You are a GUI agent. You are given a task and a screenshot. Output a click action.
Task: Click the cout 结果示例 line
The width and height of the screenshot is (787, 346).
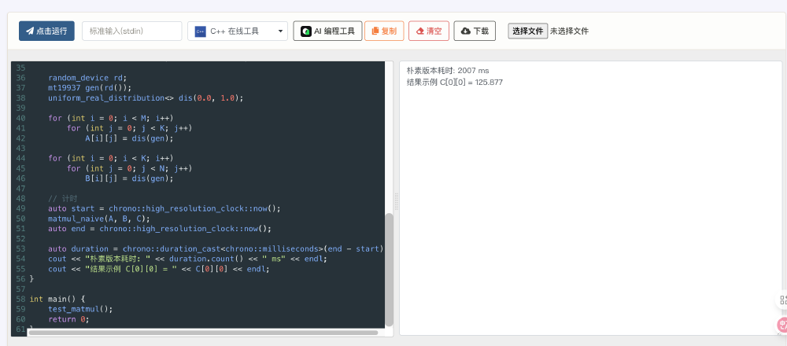159,269
